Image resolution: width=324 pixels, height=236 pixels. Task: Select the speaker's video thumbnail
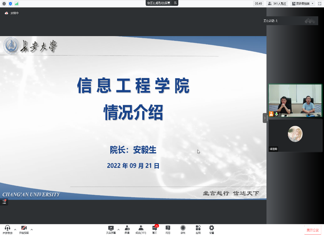pyautogui.click(x=295, y=100)
